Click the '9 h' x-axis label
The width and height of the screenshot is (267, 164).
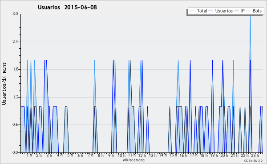pyautogui.click(x=111, y=155)
